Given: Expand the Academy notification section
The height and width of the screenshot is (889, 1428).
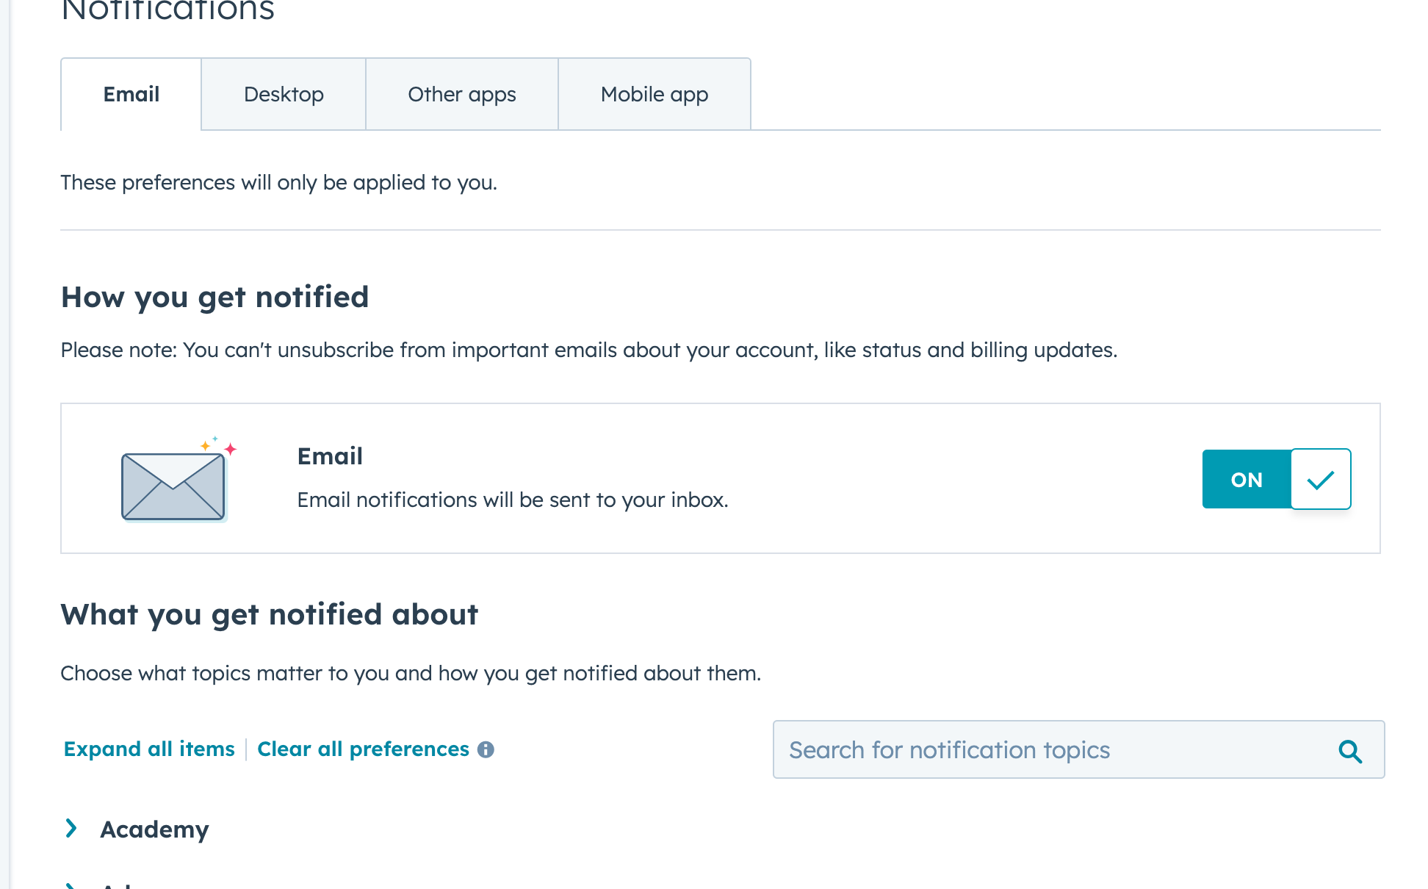Looking at the screenshot, I should (x=154, y=829).
